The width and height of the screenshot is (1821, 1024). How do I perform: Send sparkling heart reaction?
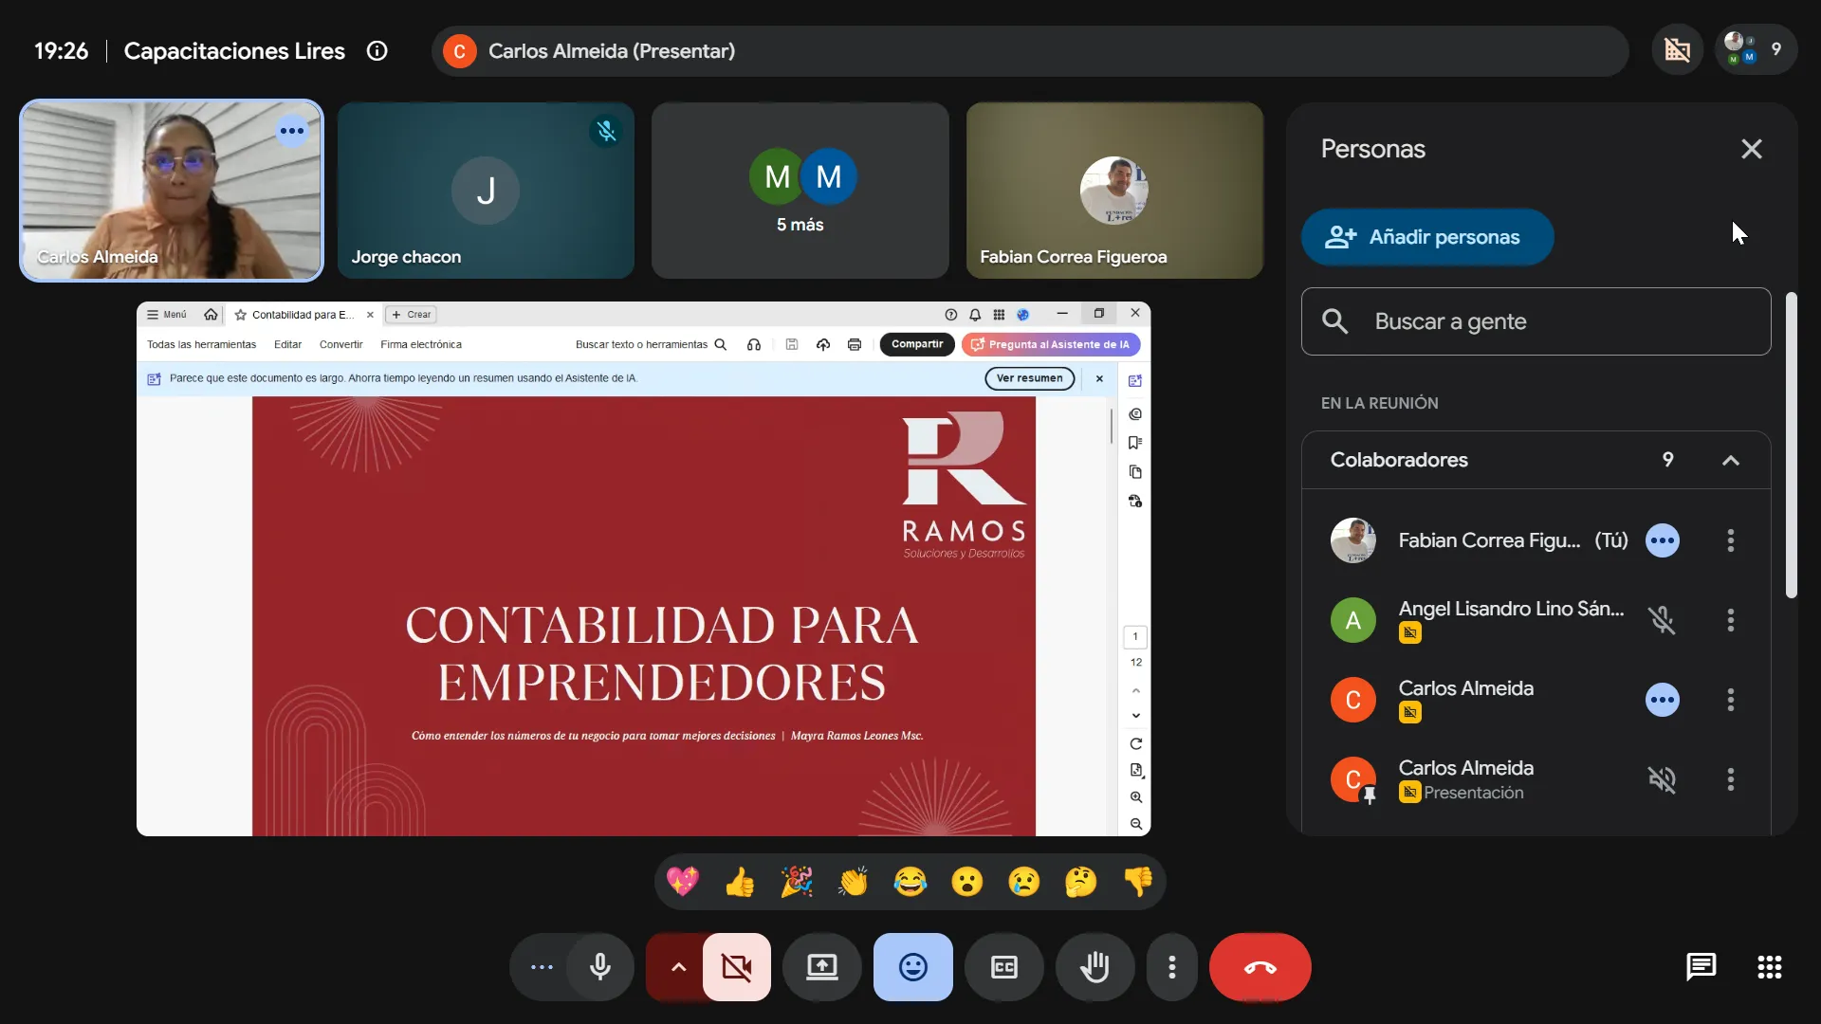coord(683,882)
